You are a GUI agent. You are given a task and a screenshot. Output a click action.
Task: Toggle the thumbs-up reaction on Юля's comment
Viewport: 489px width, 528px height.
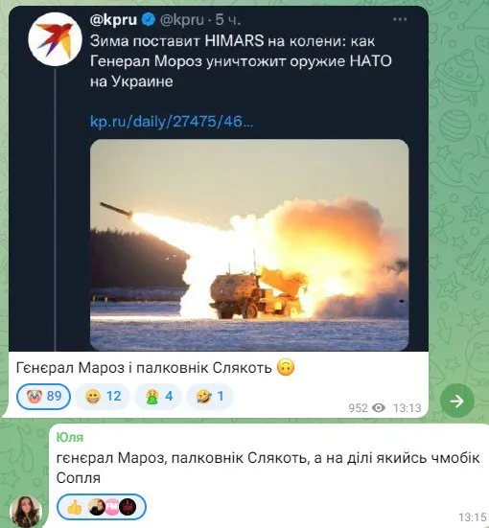coord(102,507)
